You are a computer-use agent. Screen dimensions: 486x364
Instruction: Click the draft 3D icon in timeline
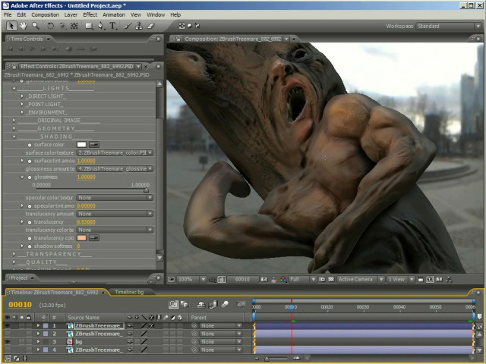click(x=185, y=305)
